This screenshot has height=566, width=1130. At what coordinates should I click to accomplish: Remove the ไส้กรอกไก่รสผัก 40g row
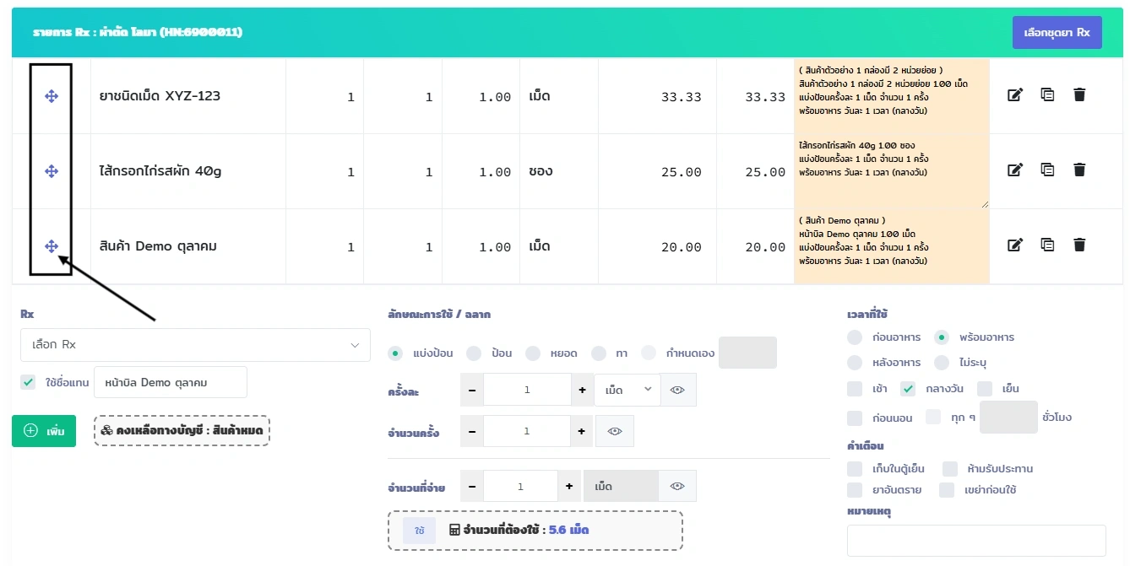point(1078,170)
